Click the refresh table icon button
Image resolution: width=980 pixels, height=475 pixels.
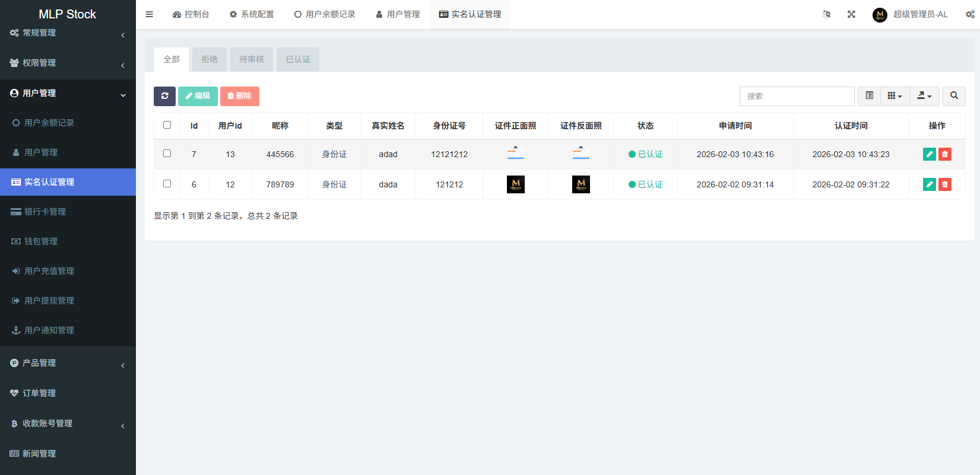click(x=164, y=96)
